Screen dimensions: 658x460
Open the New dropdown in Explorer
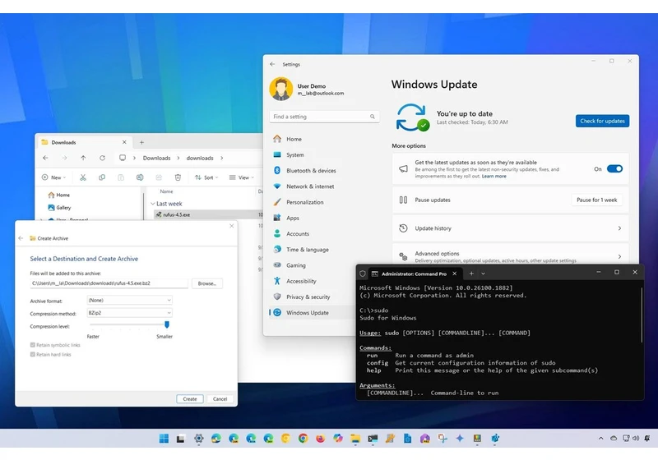click(x=53, y=177)
